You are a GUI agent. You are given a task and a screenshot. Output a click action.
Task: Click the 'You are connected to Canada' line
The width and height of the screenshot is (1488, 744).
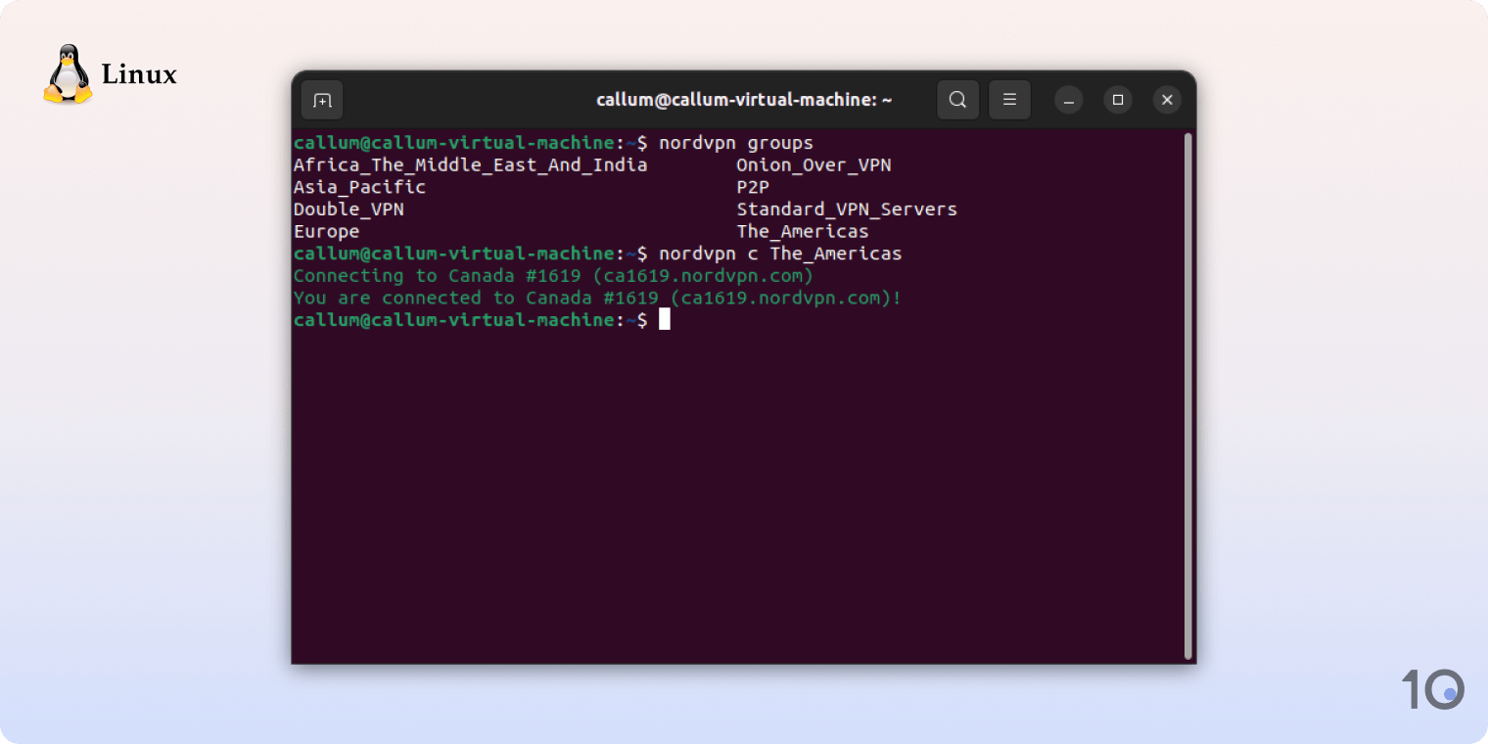(597, 298)
